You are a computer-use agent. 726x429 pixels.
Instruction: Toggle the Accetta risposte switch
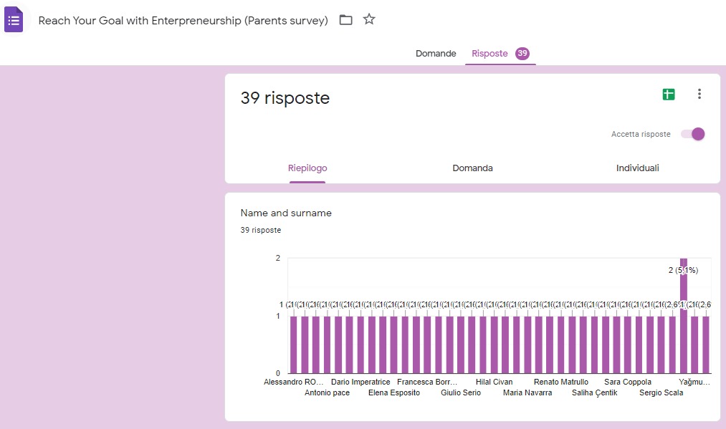pyautogui.click(x=693, y=134)
